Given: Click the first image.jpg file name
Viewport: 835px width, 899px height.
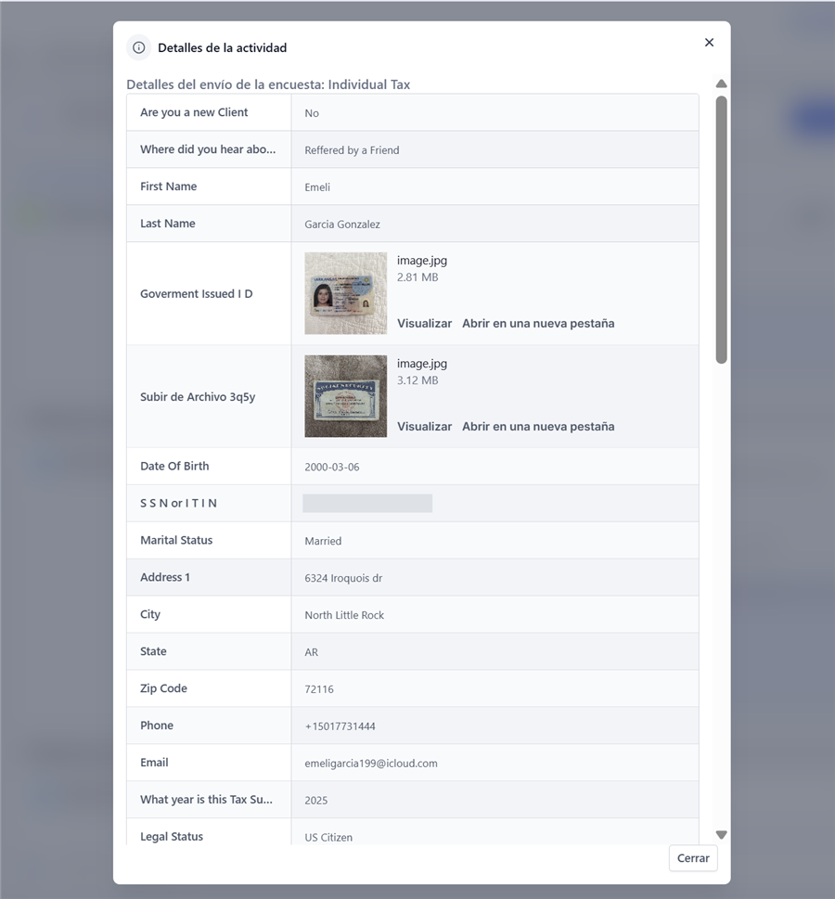Looking at the screenshot, I should pyautogui.click(x=422, y=261).
